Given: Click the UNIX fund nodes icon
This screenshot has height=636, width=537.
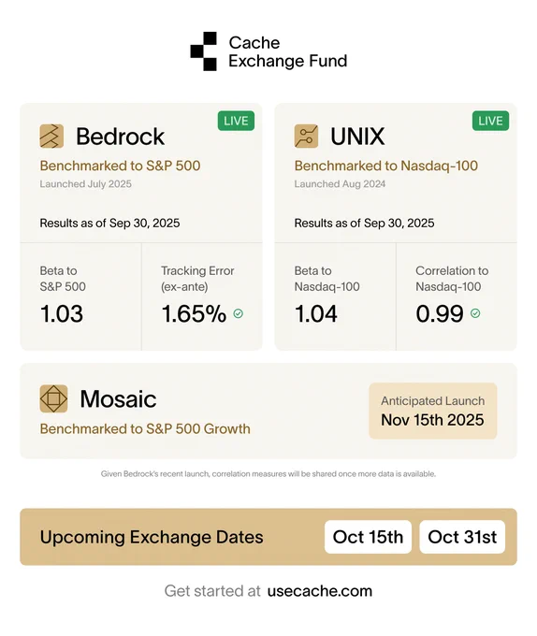Looking at the screenshot, I should (x=306, y=137).
